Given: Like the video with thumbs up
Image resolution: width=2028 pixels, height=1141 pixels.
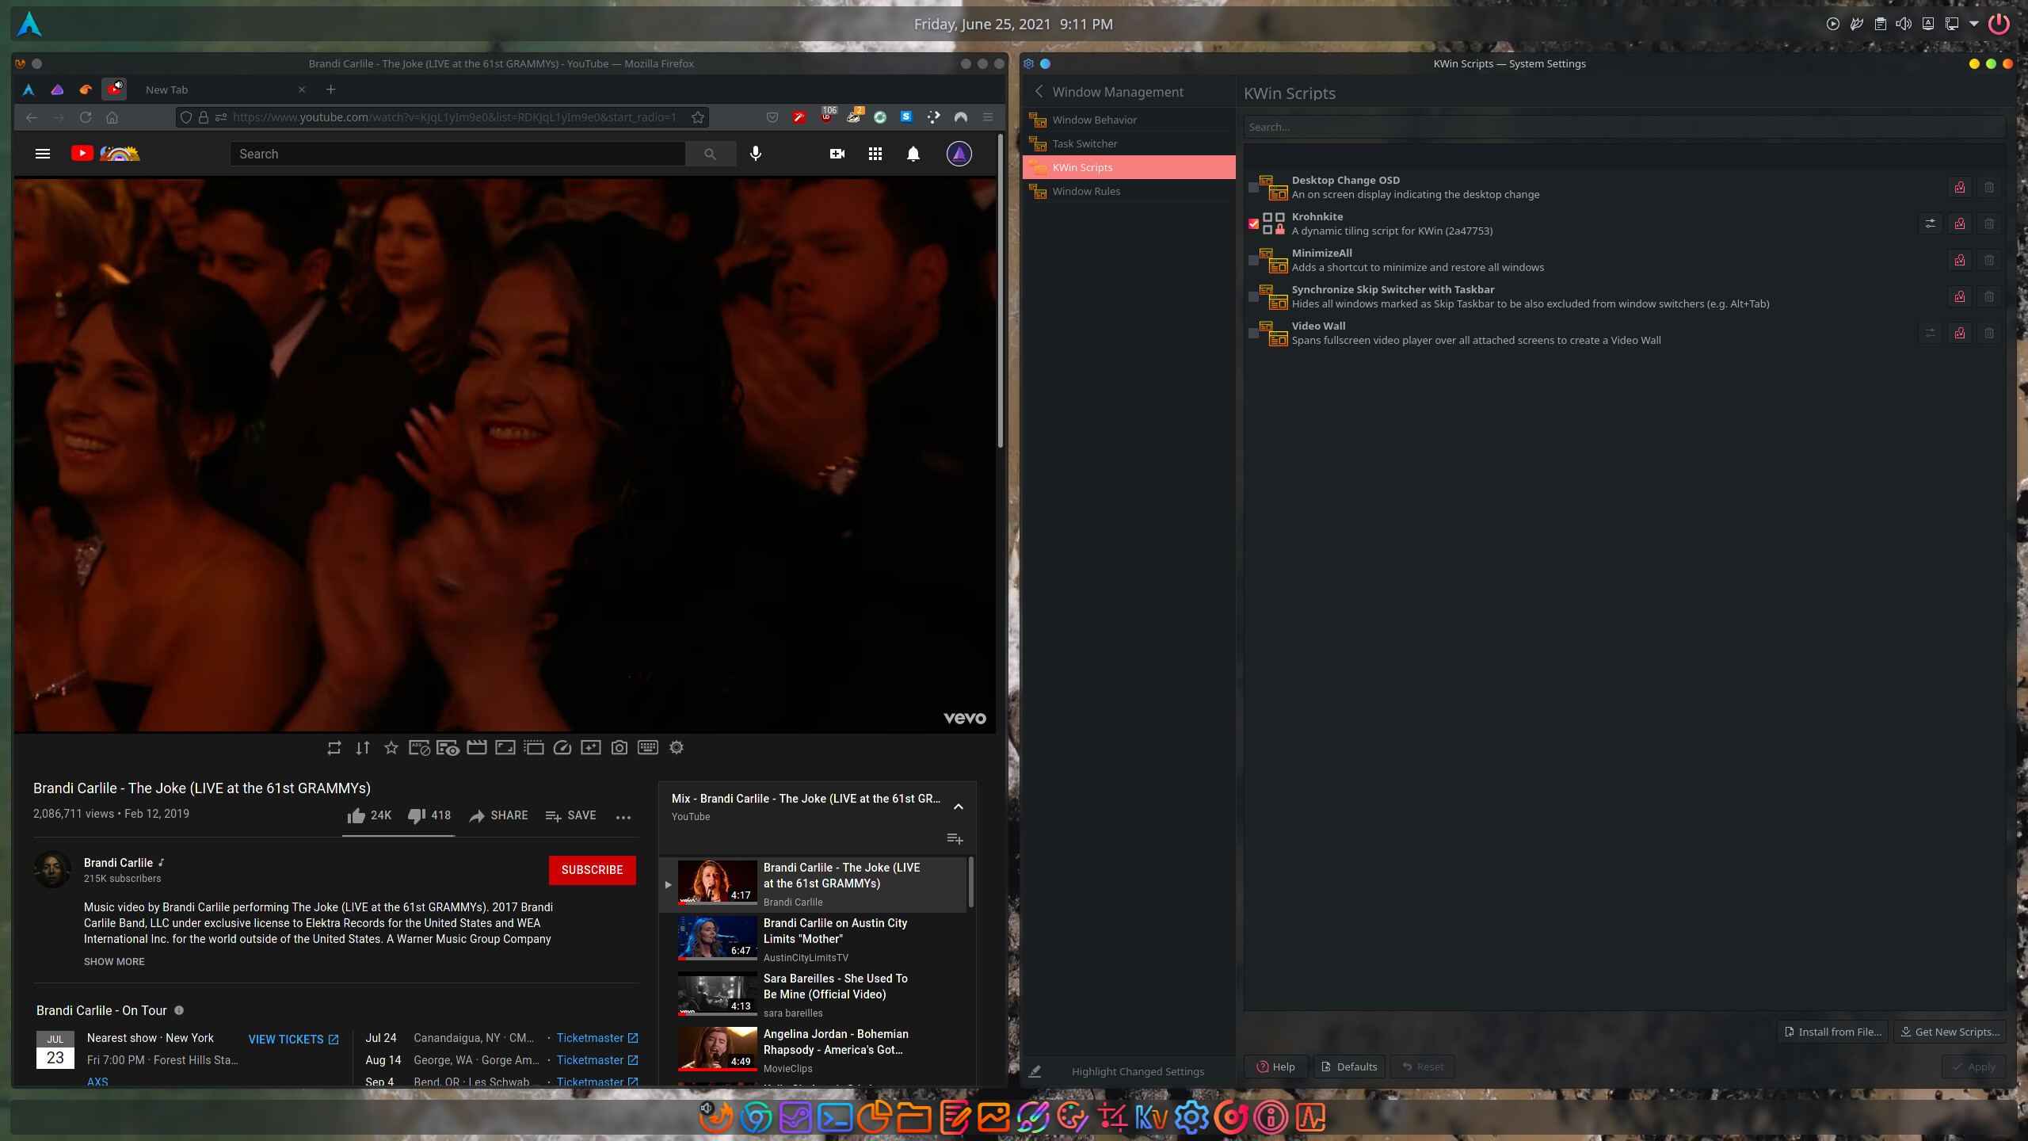Looking at the screenshot, I should point(369,815).
